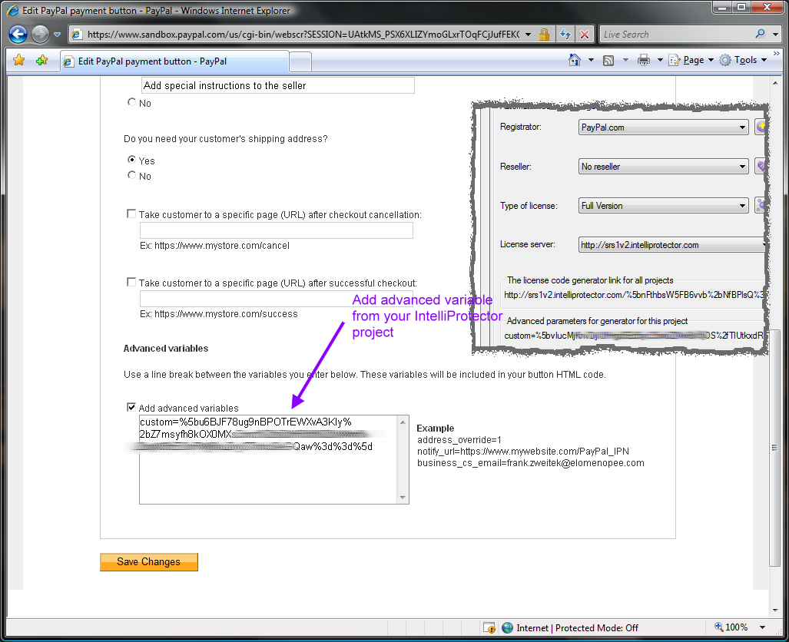This screenshot has width=789, height=642.
Task: Enable successful checkout URL checkbox
Action: coord(131,283)
